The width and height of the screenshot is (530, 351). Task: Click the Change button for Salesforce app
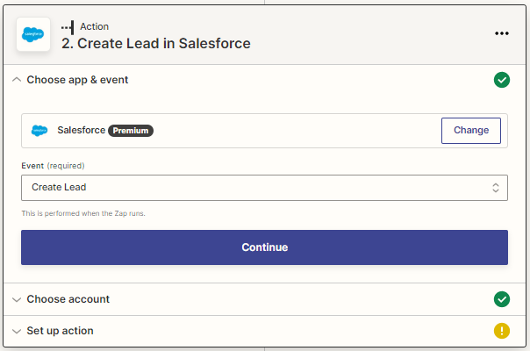click(471, 131)
